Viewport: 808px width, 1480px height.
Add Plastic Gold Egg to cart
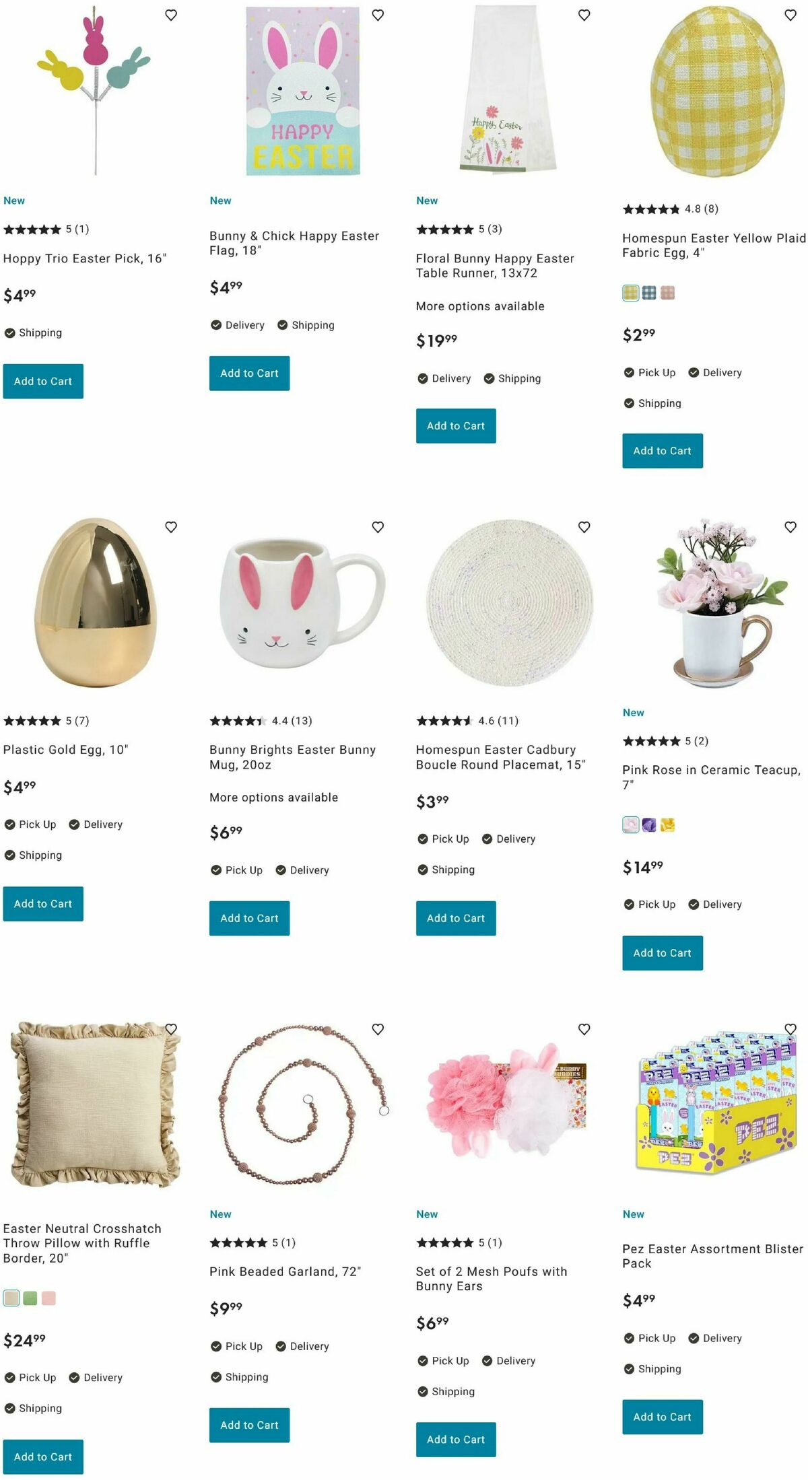[43, 904]
